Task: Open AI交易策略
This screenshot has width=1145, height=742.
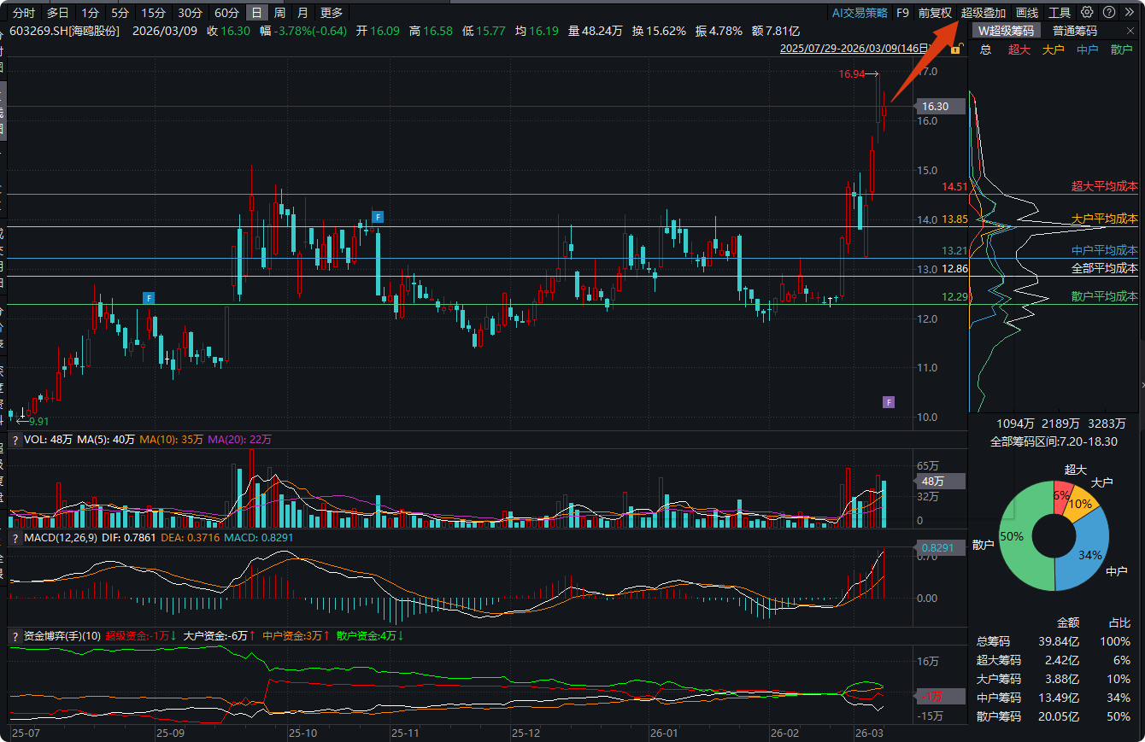Action: click(860, 13)
